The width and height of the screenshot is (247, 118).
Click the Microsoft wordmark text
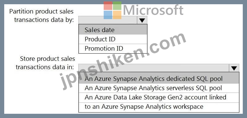click(153, 10)
